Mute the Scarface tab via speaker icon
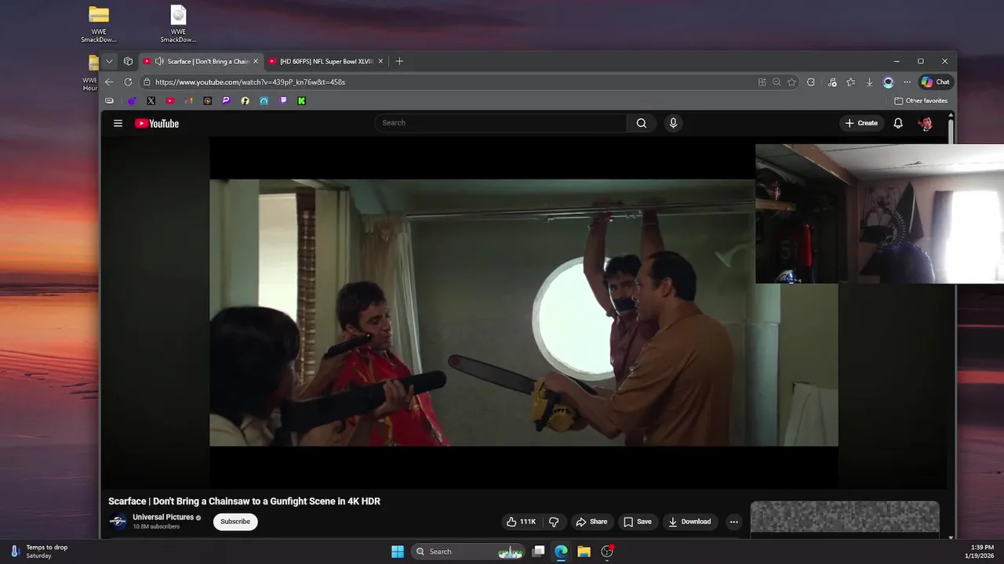Screen dimensions: 1004x564 [x=159, y=61]
